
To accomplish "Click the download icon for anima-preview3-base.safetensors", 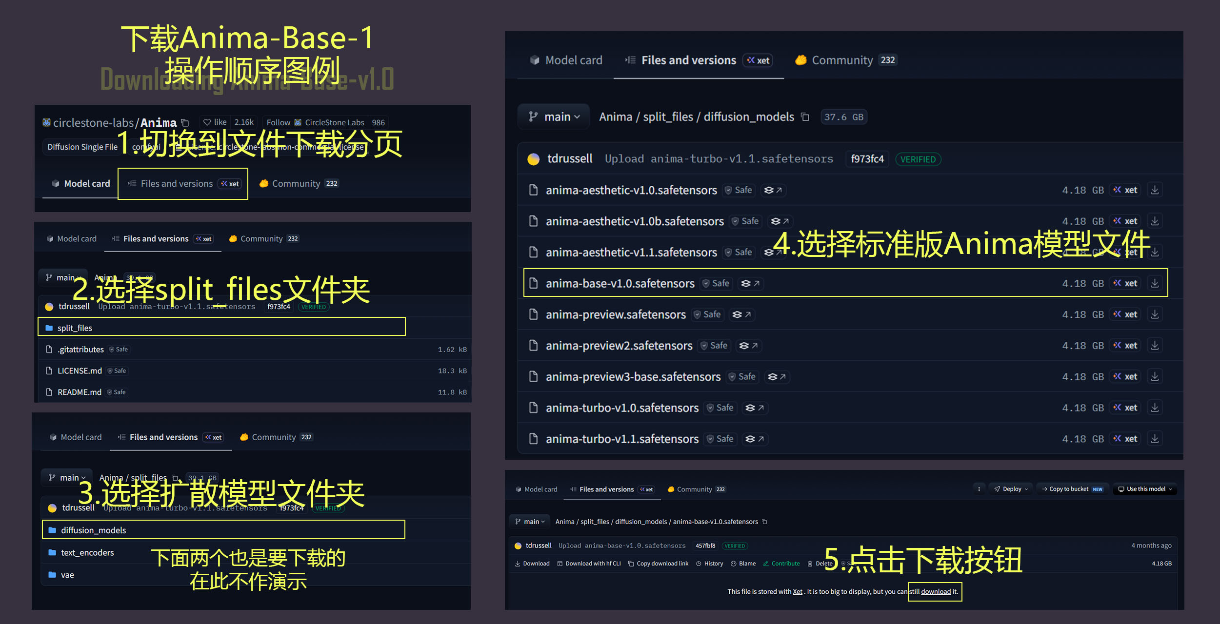I will [1155, 377].
